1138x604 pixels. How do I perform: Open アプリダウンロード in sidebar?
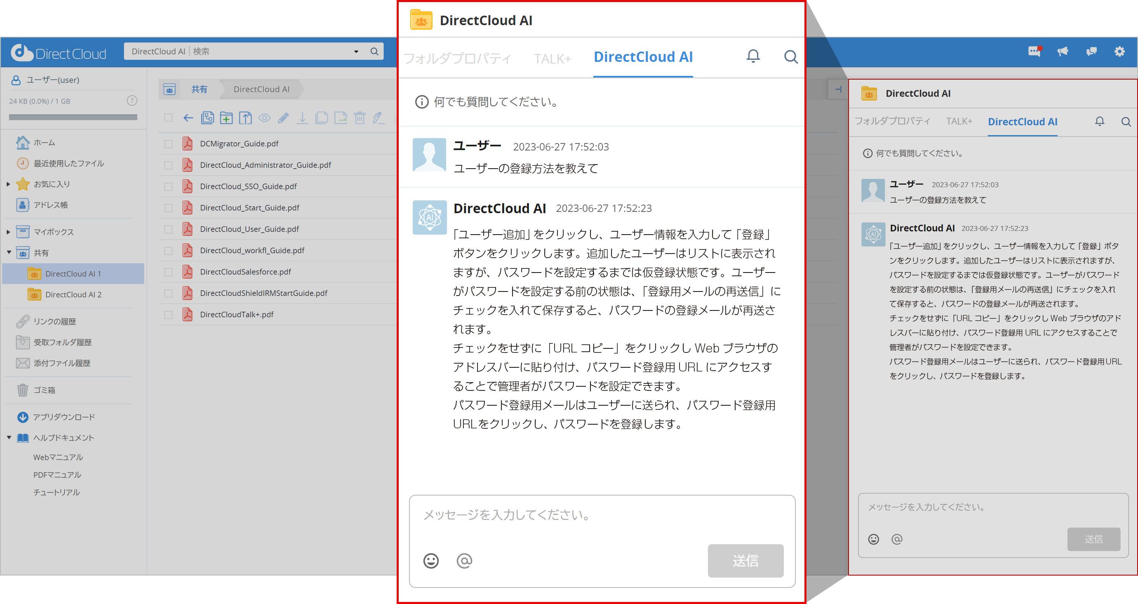click(x=64, y=417)
